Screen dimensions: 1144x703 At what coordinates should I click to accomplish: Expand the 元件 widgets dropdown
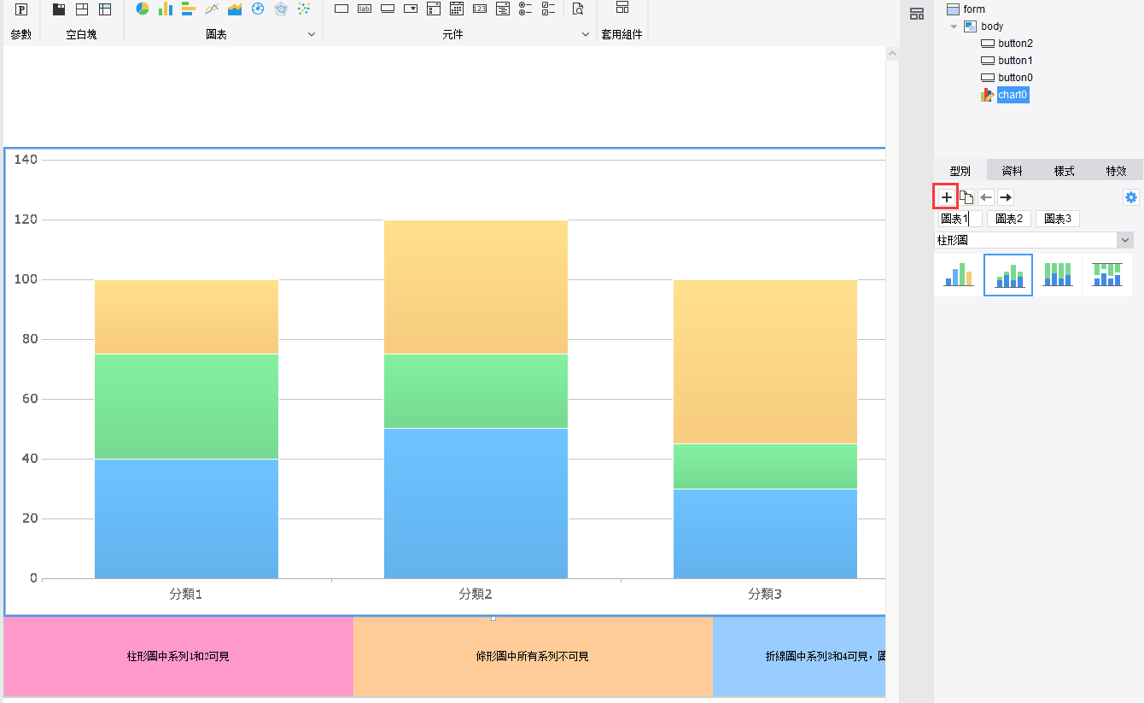586,35
